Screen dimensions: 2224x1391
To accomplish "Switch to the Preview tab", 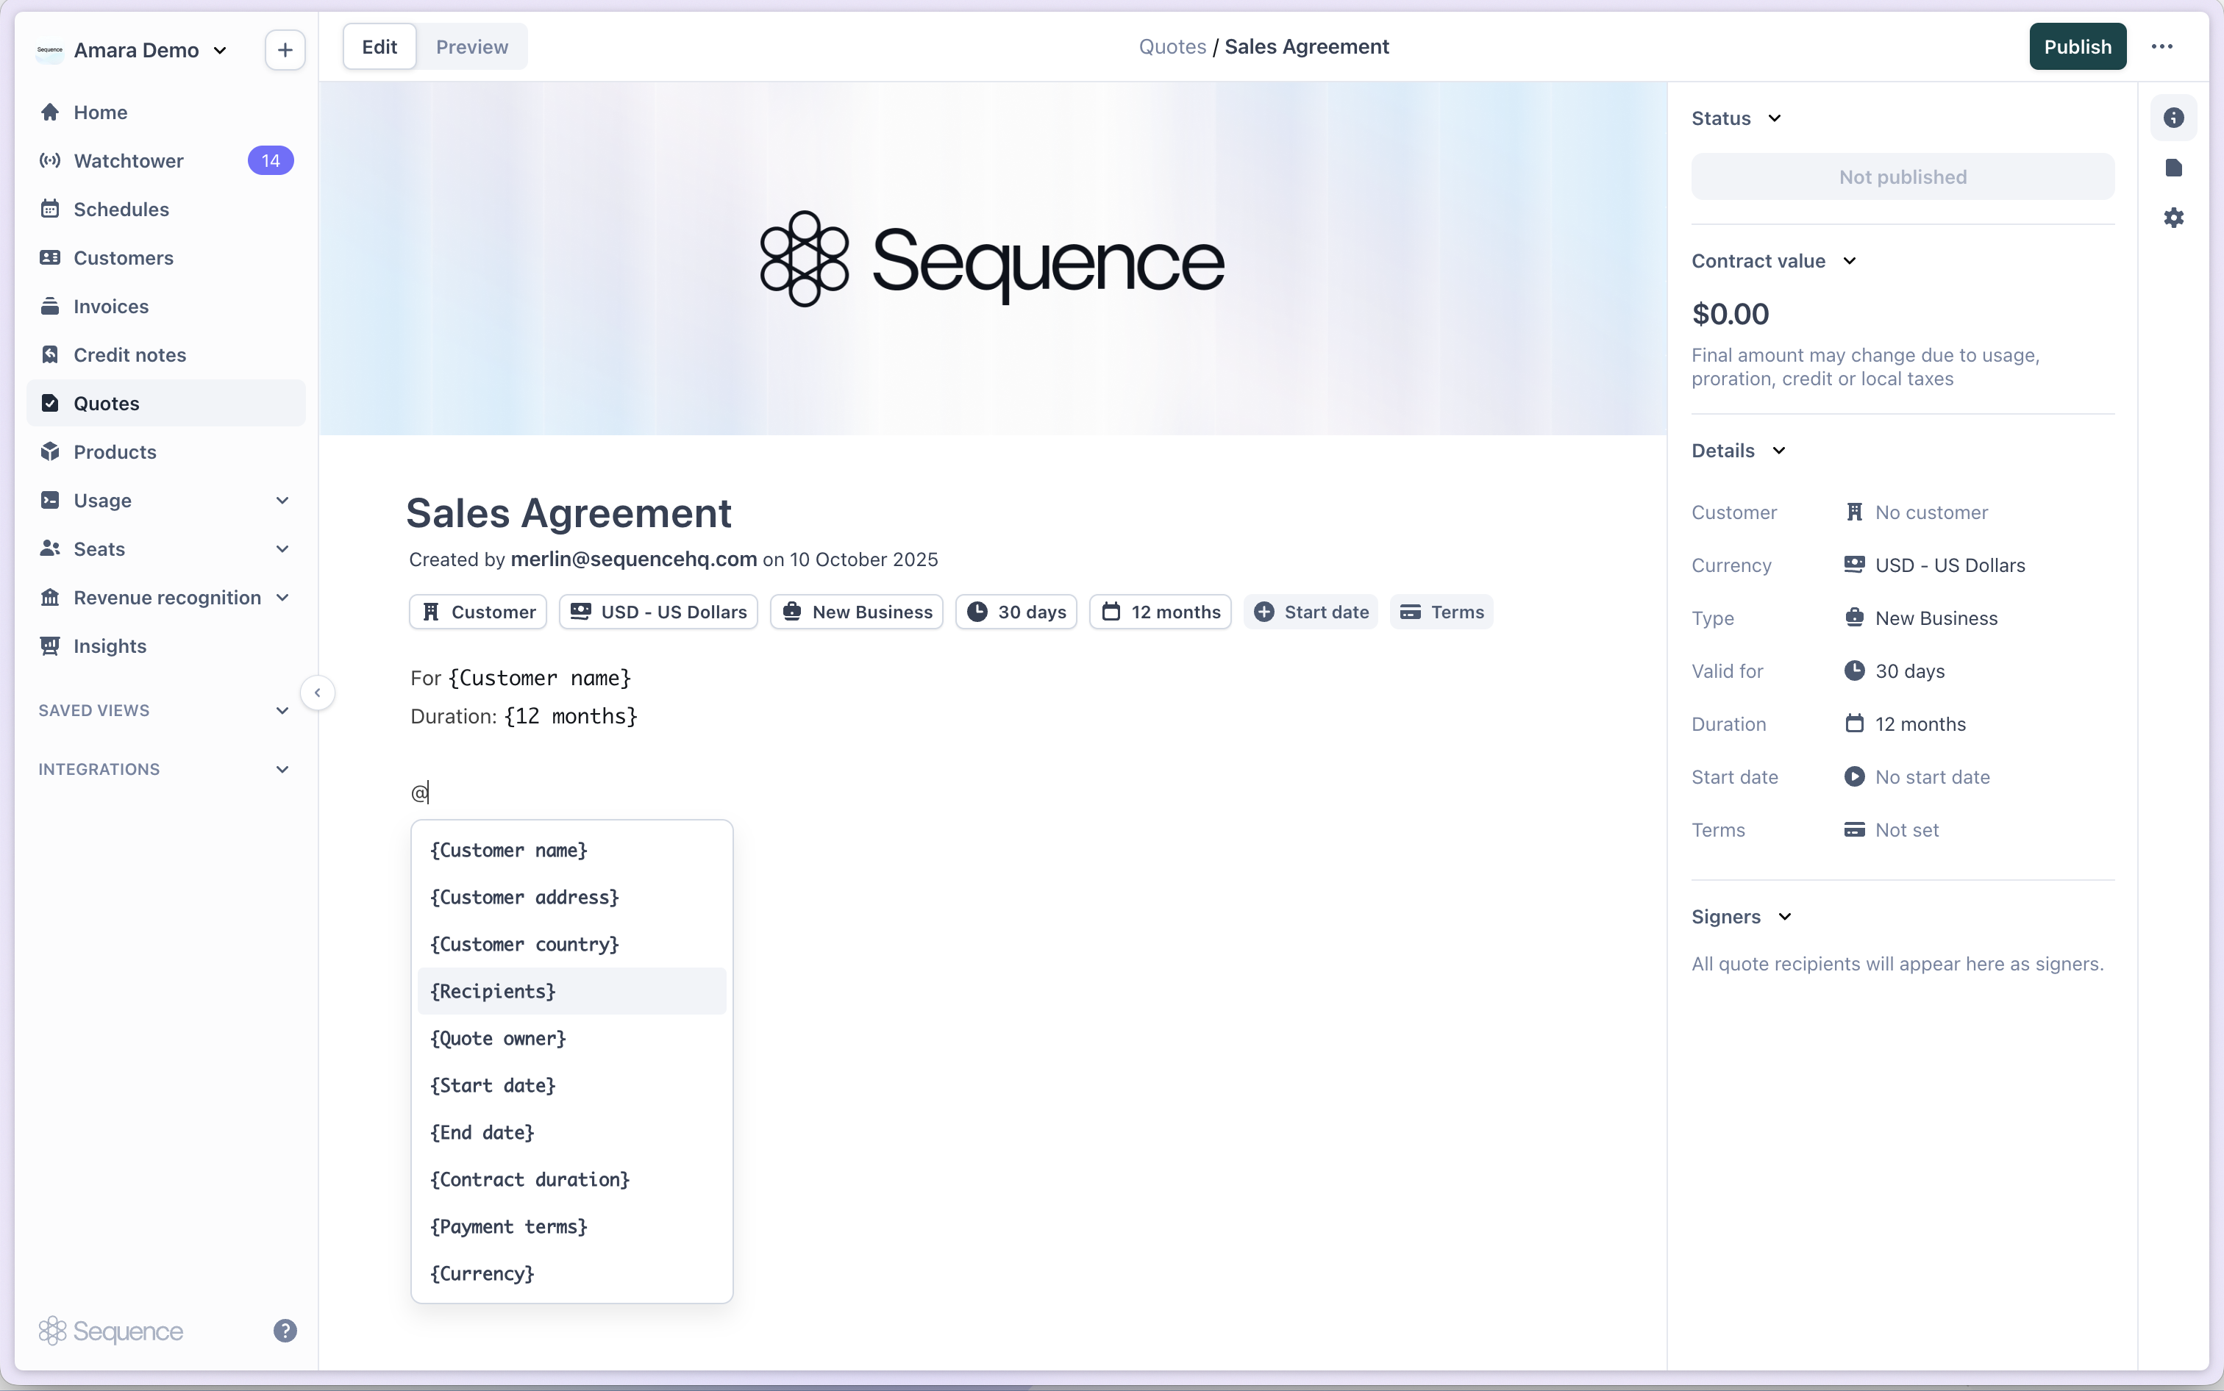I will (x=471, y=47).
